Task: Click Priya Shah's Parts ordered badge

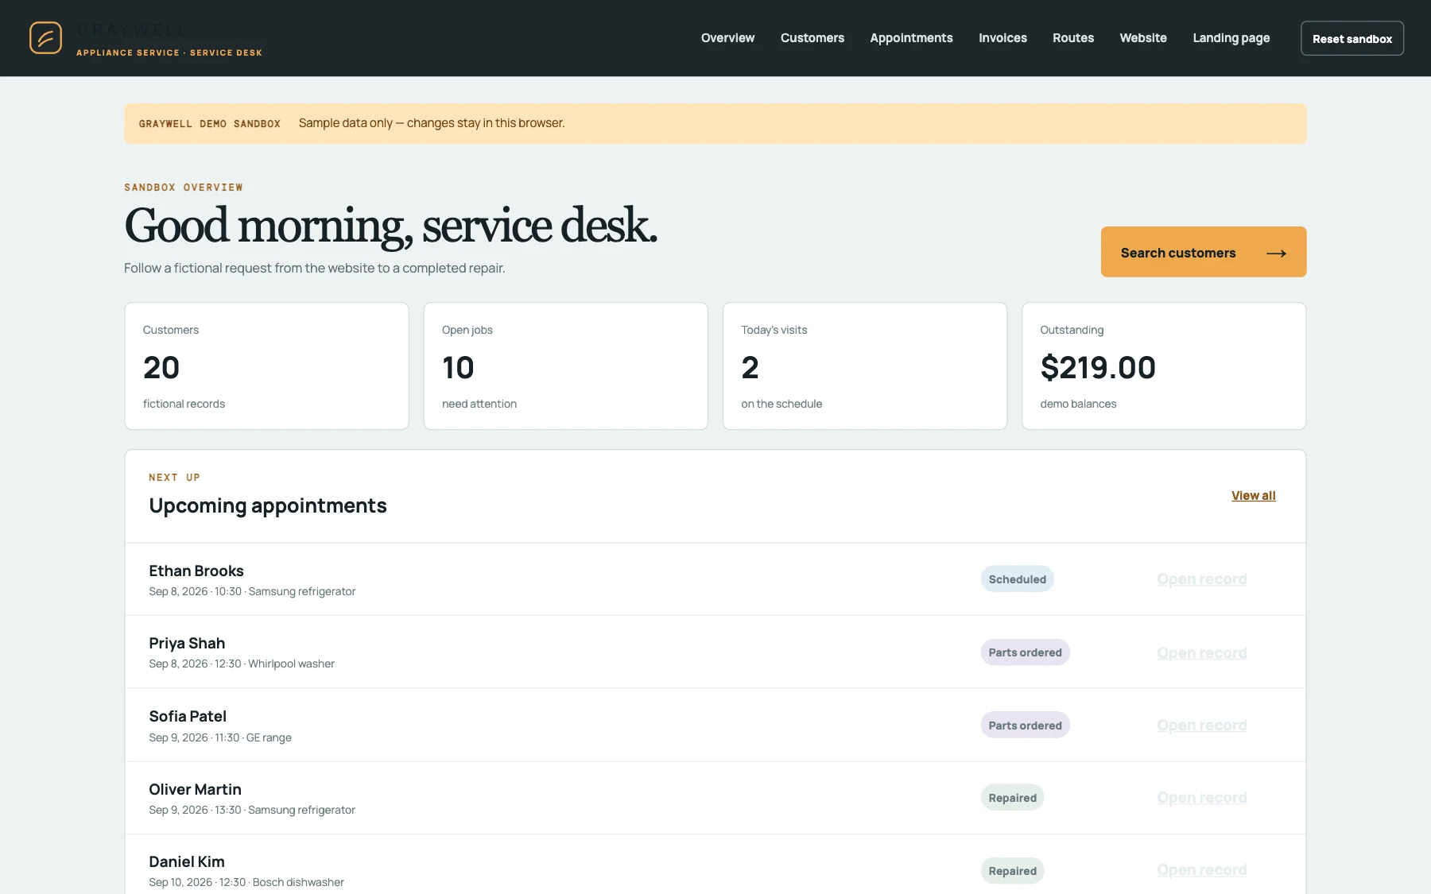Action: tap(1025, 652)
